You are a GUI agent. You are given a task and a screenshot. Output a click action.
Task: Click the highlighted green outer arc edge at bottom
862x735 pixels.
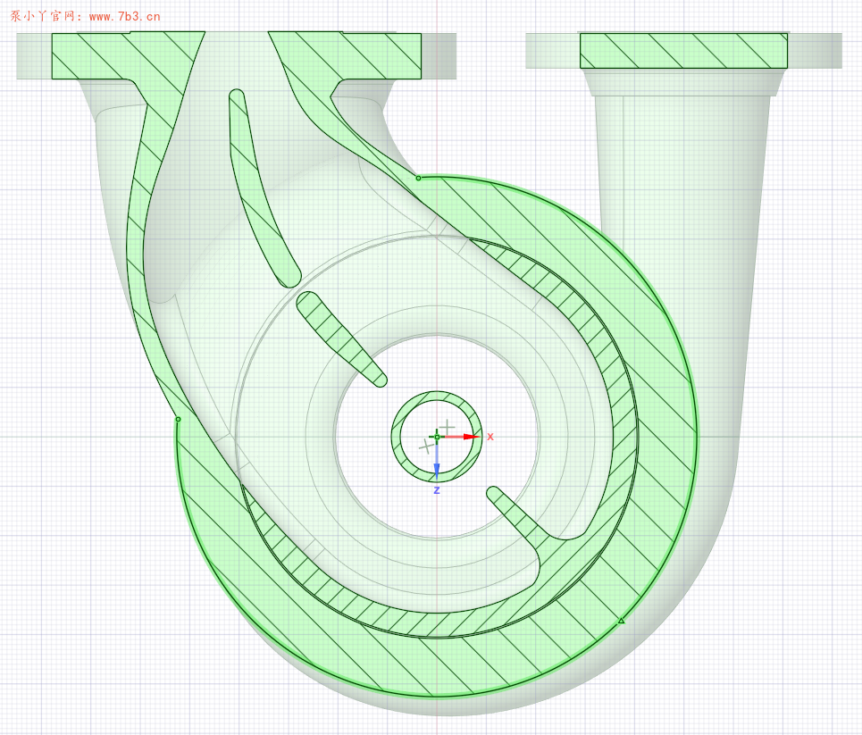(x=429, y=696)
